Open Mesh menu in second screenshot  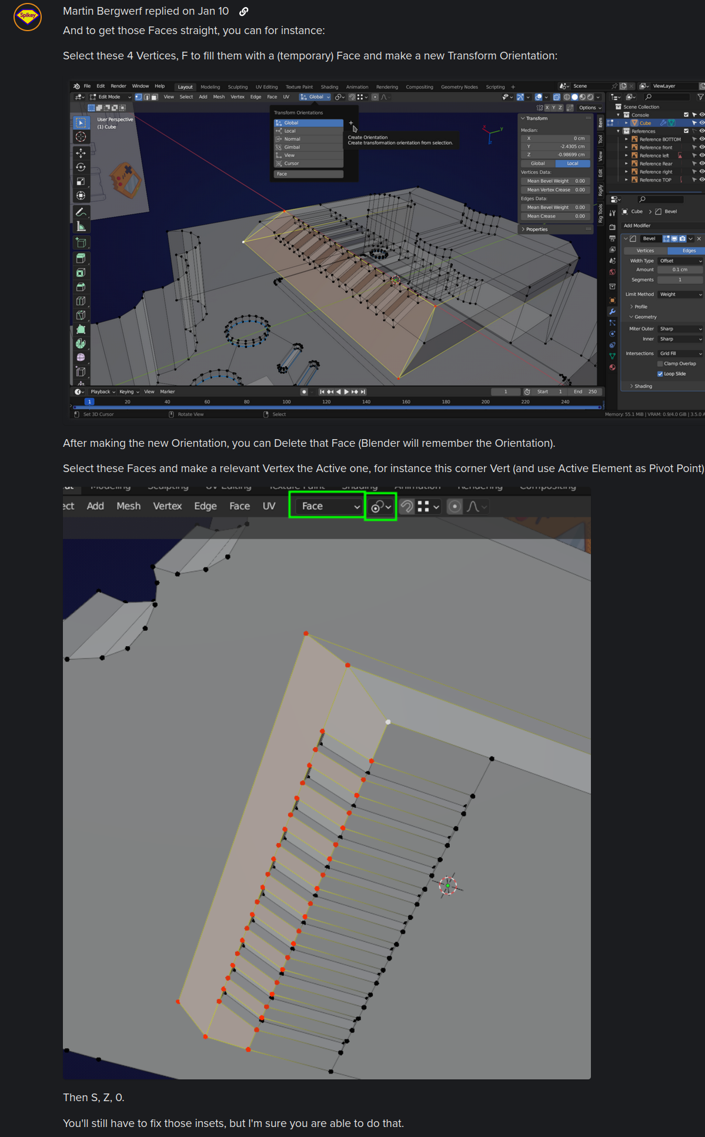coord(128,506)
